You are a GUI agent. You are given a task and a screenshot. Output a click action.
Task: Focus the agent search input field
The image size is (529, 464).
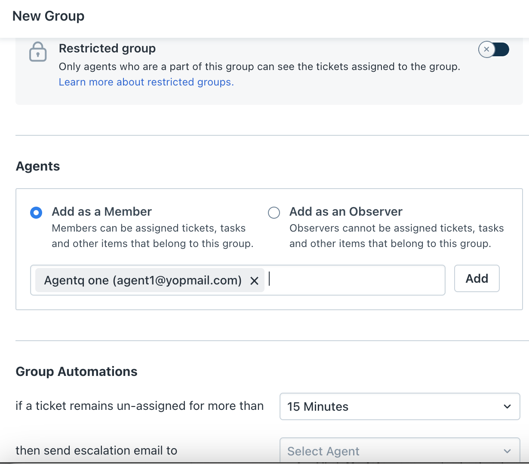tap(355, 280)
